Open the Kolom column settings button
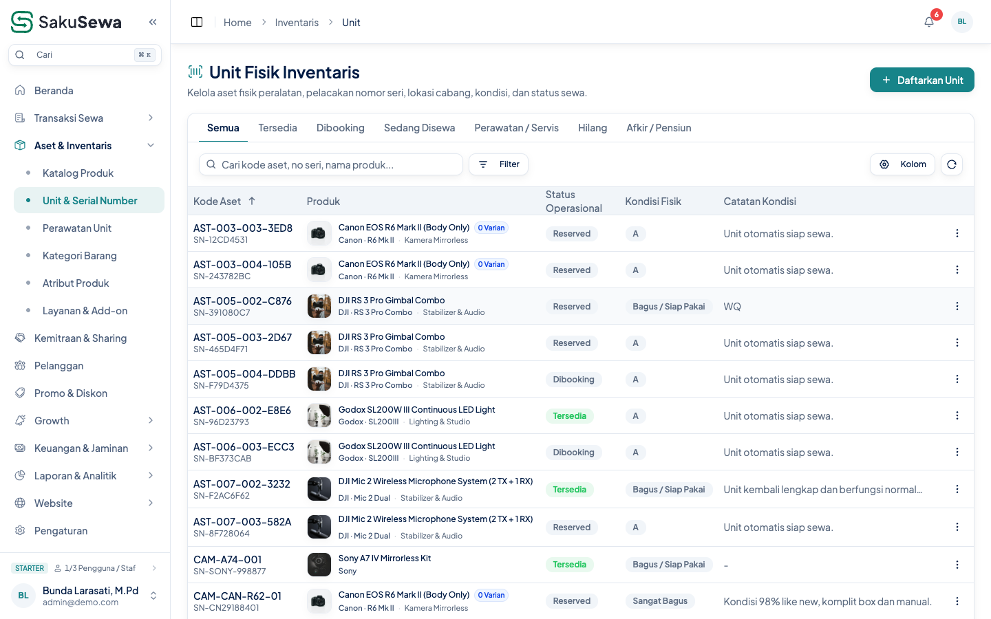Screen dimensions: 991x619 (x=902, y=164)
